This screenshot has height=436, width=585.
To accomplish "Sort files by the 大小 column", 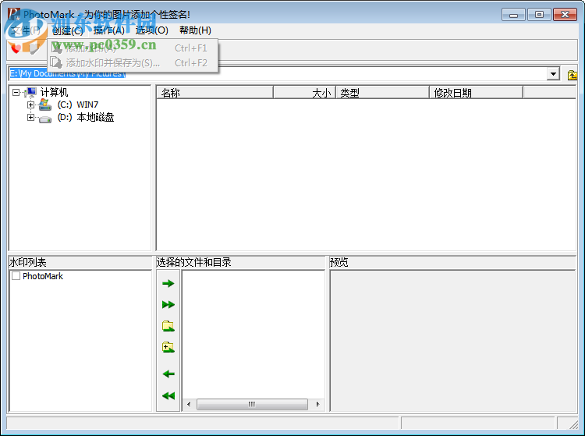I will [305, 93].
